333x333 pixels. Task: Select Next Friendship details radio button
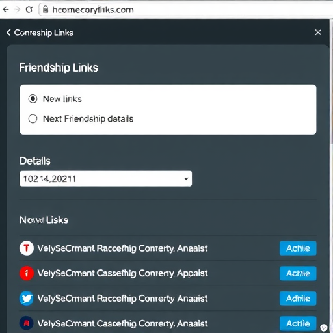33,119
